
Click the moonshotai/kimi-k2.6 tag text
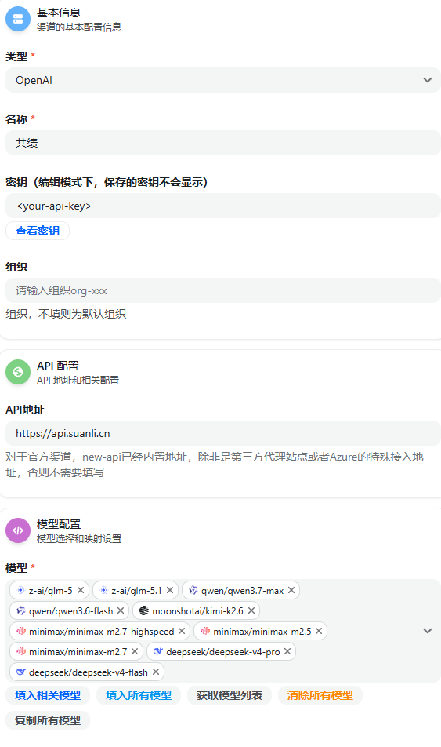pyautogui.click(x=198, y=610)
